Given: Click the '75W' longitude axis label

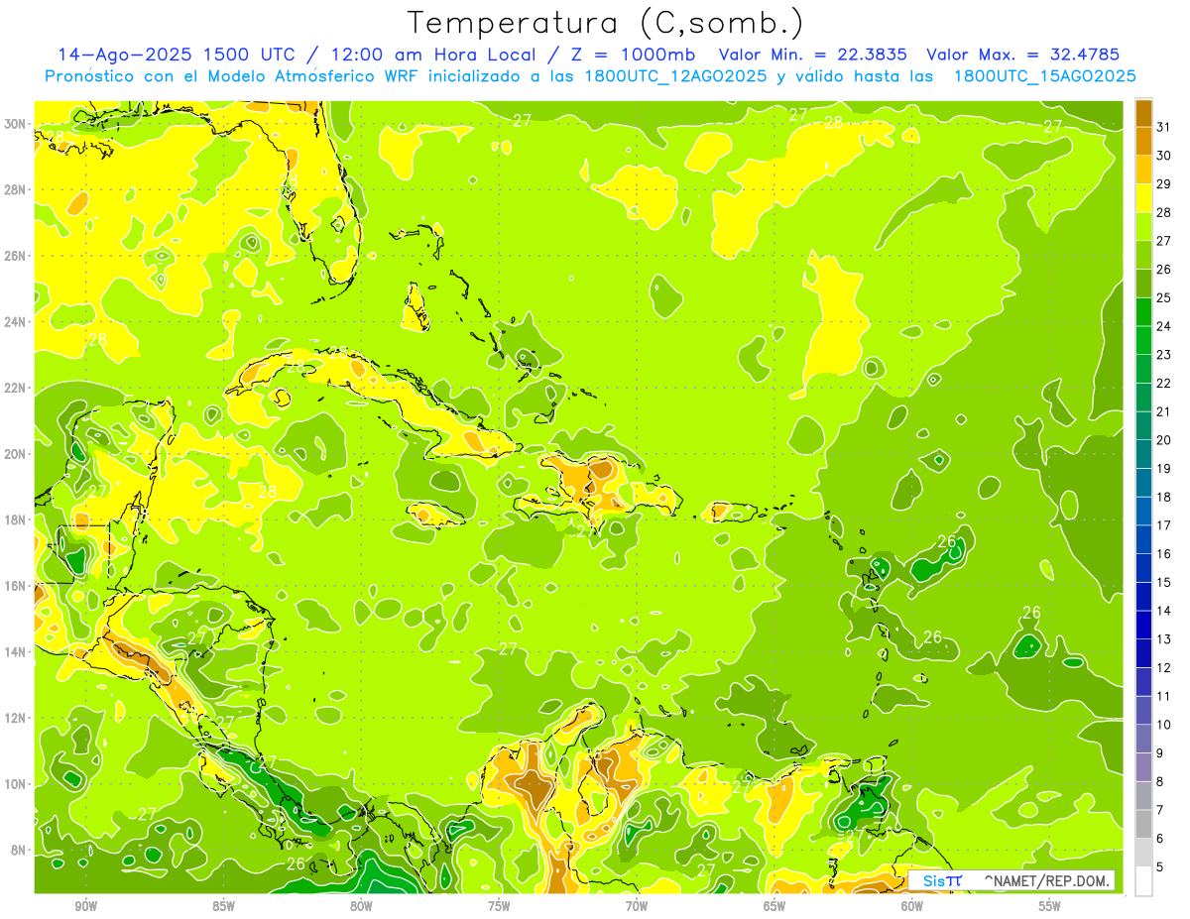Looking at the screenshot, I should (x=499, y=906).
